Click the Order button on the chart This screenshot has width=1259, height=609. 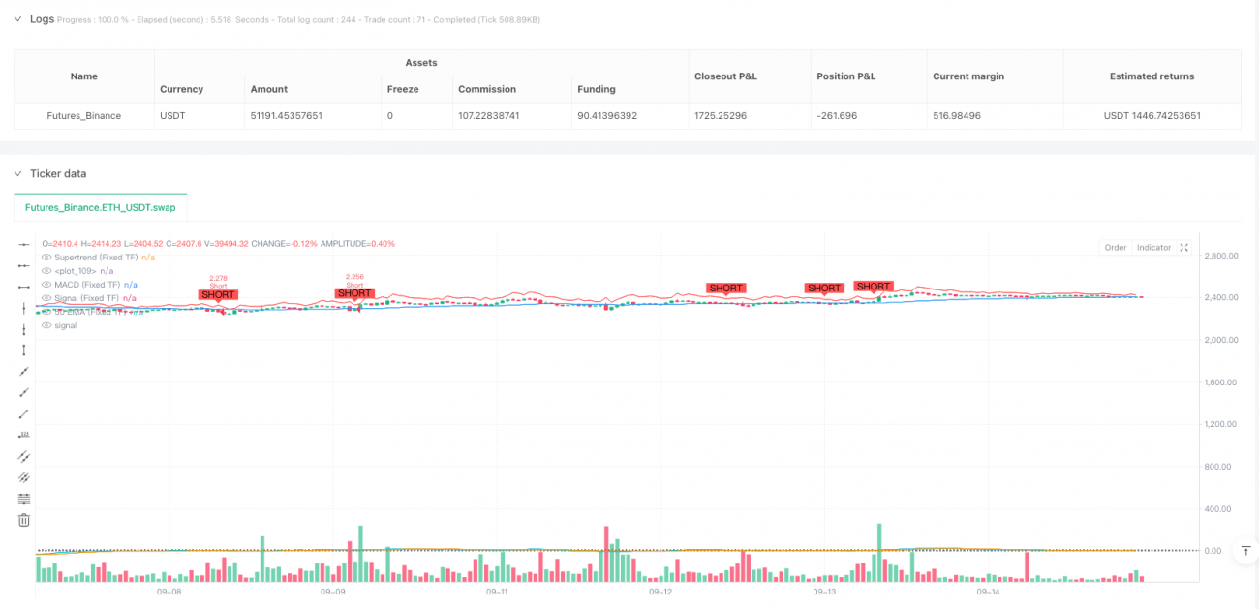1116,248
